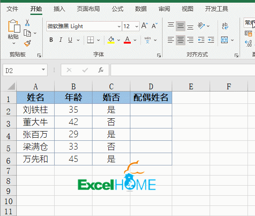
Task: Align text right
Action: [190, 40]
